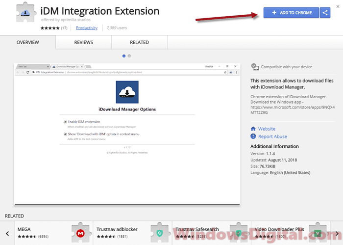Click 'Updated: August 11, 2018' text
343x245 pixels.
point(273,160)
